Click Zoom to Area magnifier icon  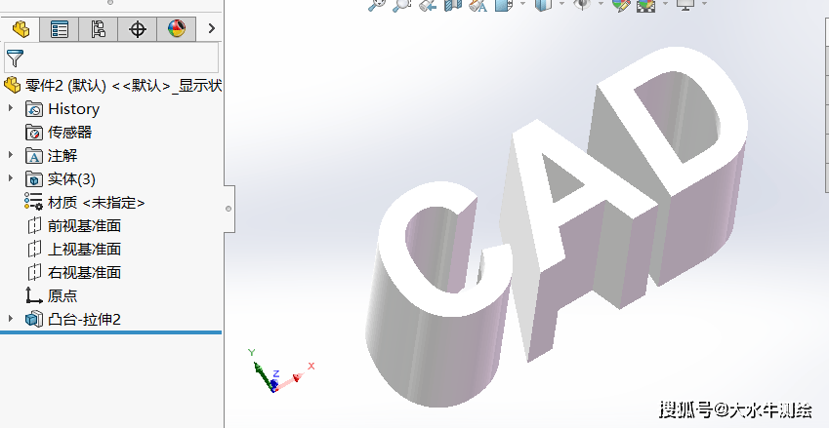pos(401,4)
